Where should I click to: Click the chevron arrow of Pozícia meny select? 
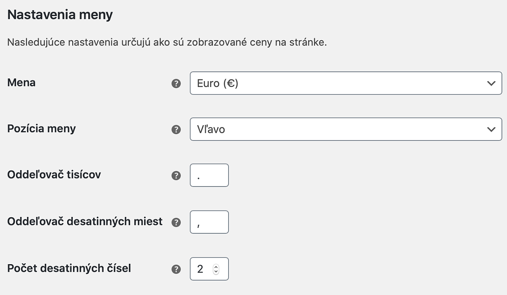tap(491, 129)
